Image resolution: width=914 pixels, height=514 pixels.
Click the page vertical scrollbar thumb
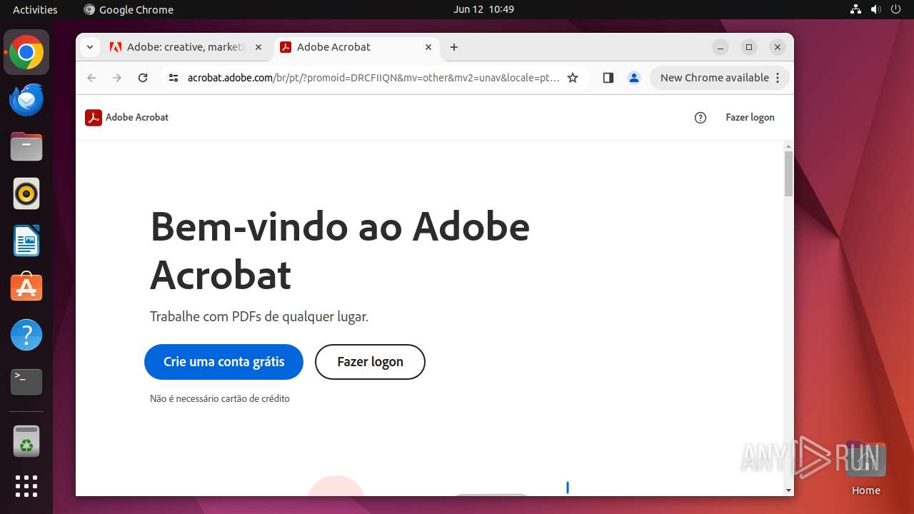(788, 173)
